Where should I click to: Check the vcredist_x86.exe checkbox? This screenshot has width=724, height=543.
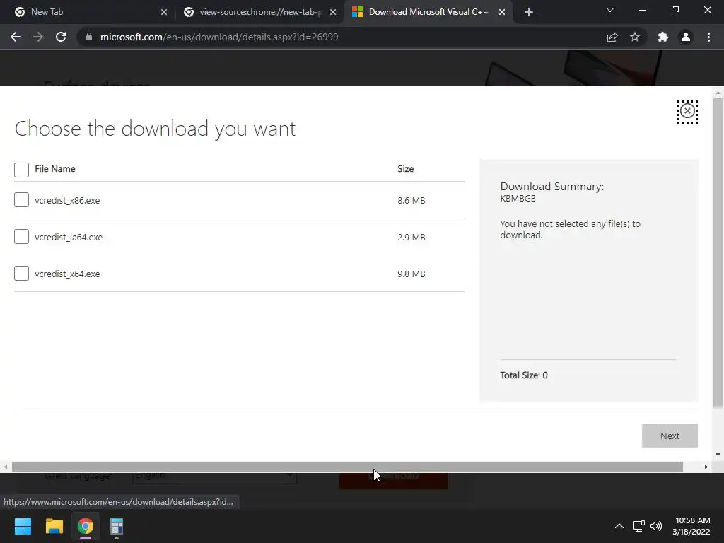click(x=21, y=200)
